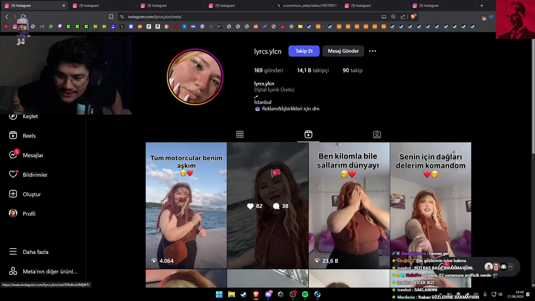Open the YouTube bookmark in the bookmarks bar

(x=6, y=26)
